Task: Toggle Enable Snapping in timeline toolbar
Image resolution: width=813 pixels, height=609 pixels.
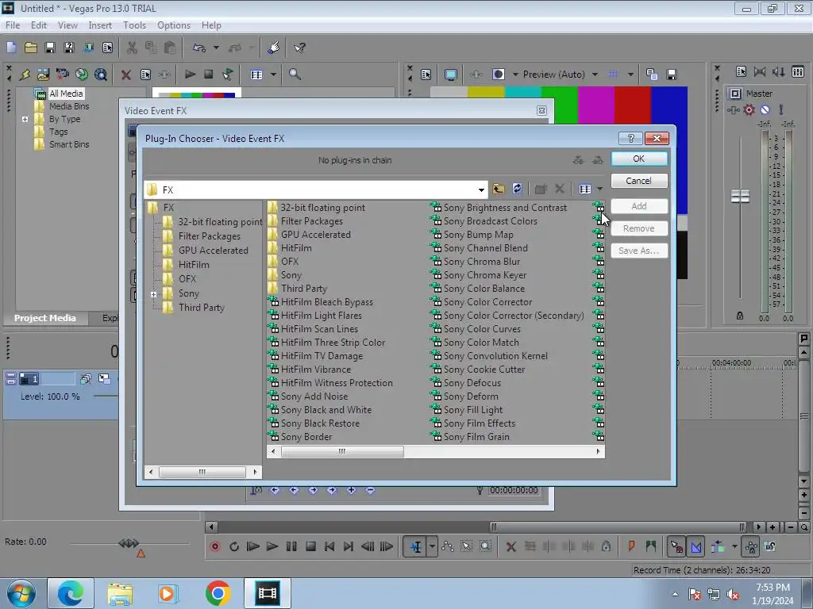Action: click(676, 546)
